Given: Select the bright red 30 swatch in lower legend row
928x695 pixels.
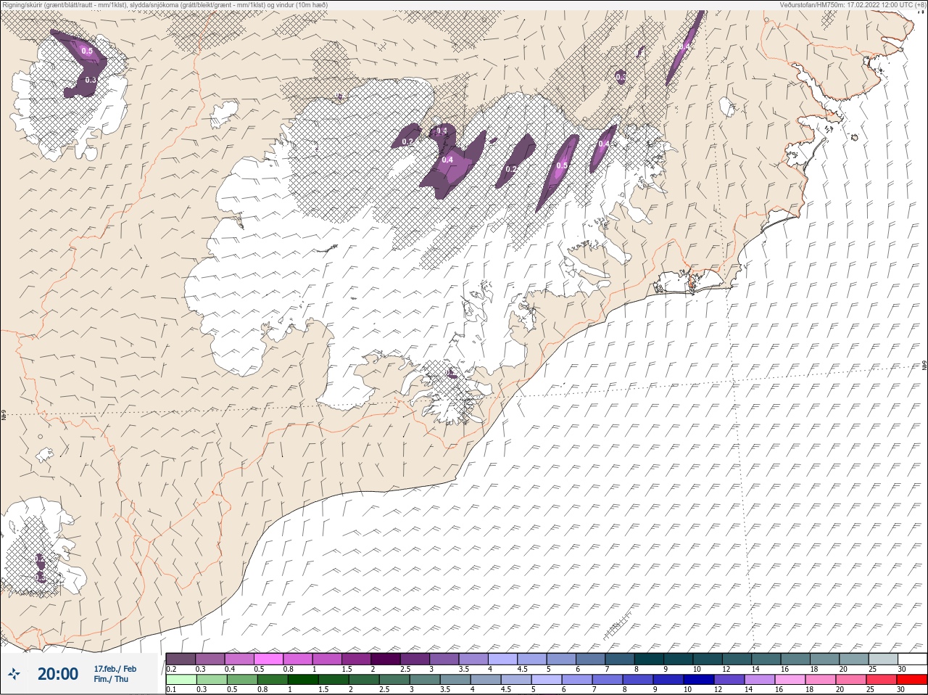Looking at the screenshot, I should coord(911,680).
